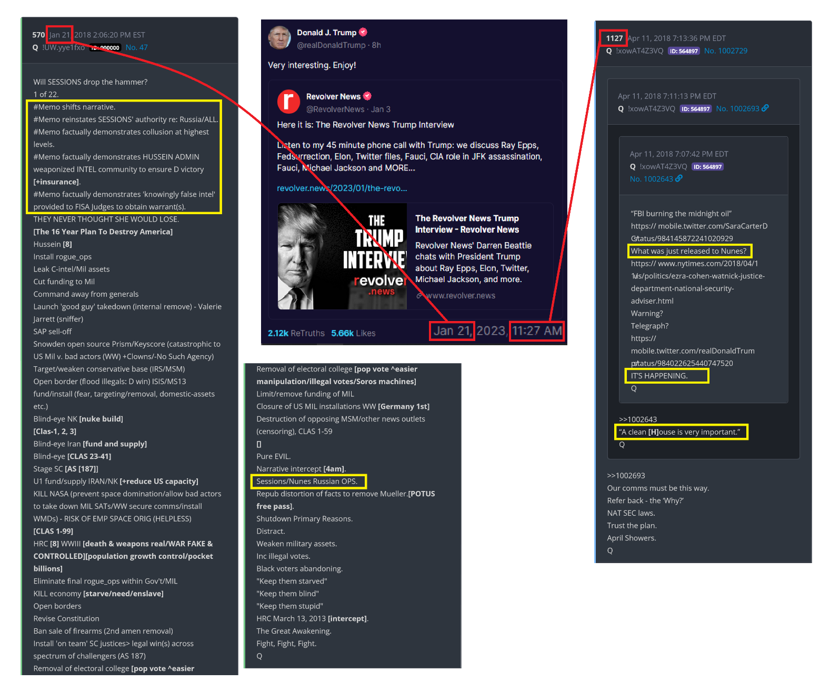Viewport: 830px width, 692px height.
Task: Open the revolver.news/2023/01/the-revo... article link
Action: point(342,188)
